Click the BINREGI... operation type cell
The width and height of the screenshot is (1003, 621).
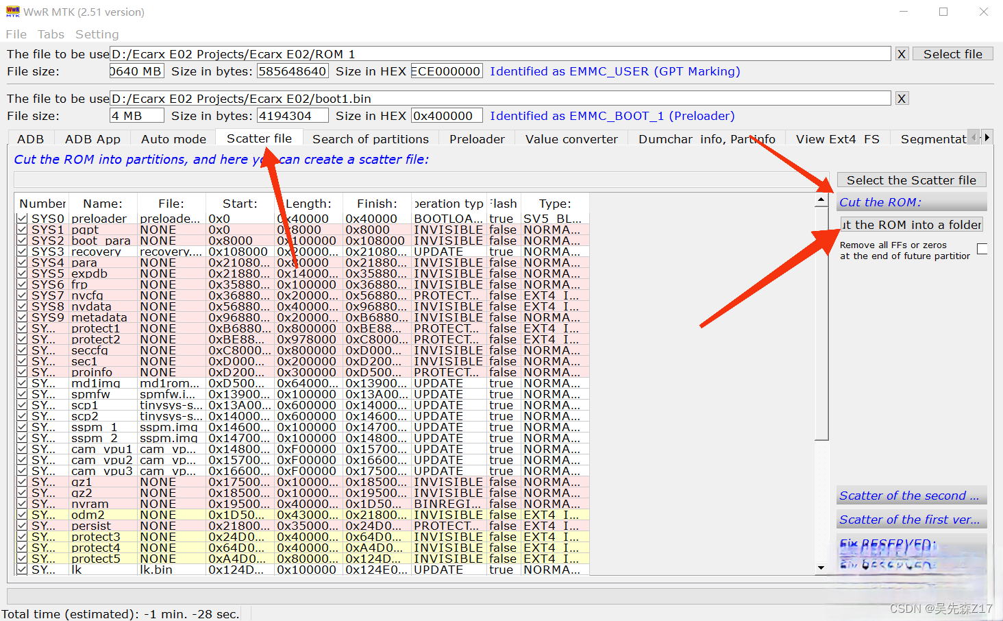[448, 504]
